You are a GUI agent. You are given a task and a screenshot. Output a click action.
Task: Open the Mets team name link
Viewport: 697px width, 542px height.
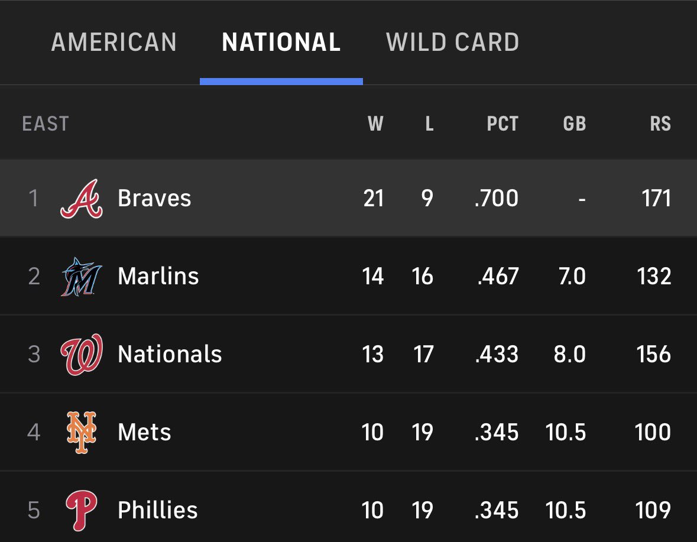pyautogui.click(x=144, y=432)
